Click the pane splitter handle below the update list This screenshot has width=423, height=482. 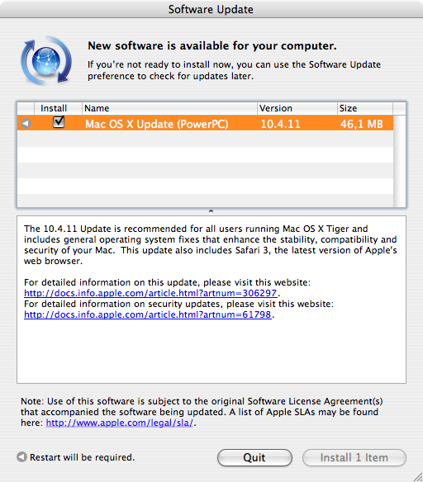point(211,211)
